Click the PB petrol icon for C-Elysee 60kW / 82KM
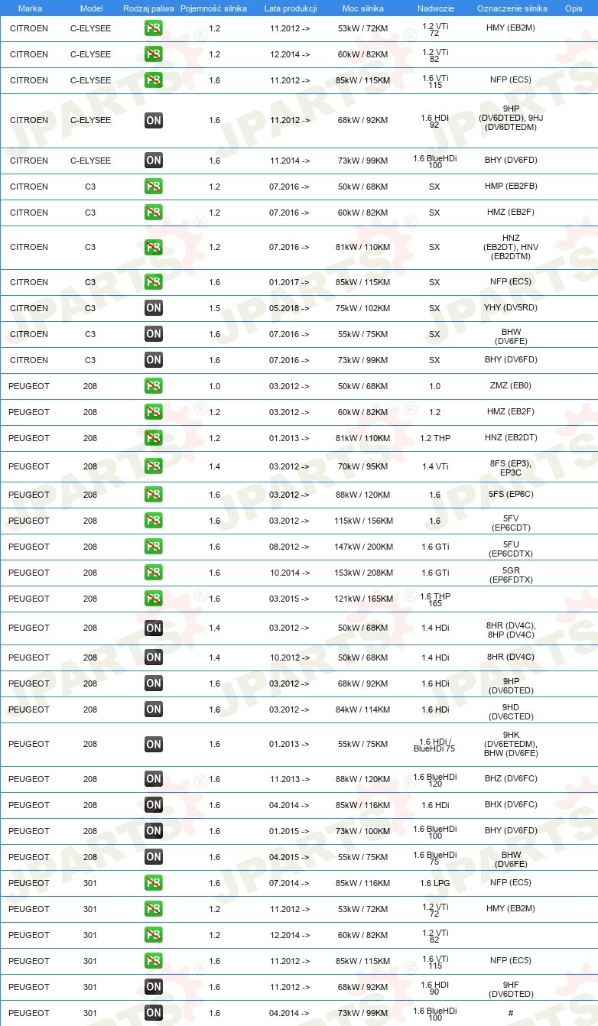Screen dimensions: 598x1026 coord(154,54)
